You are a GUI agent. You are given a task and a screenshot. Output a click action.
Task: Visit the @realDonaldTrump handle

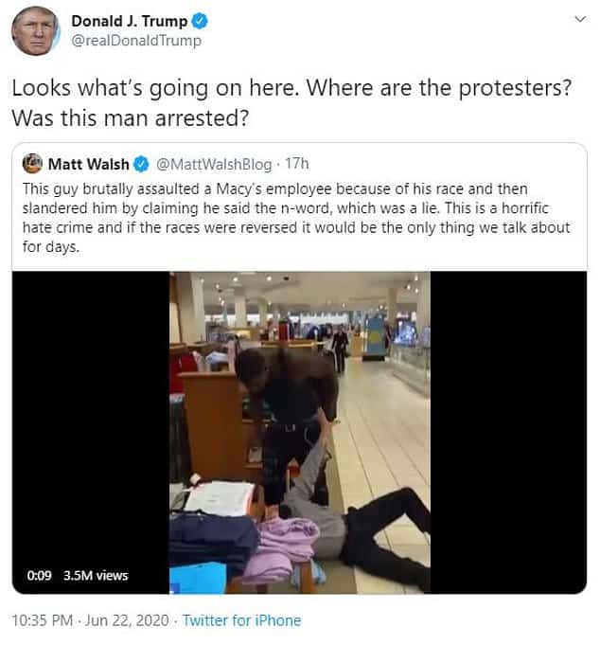tap(136, 41)
